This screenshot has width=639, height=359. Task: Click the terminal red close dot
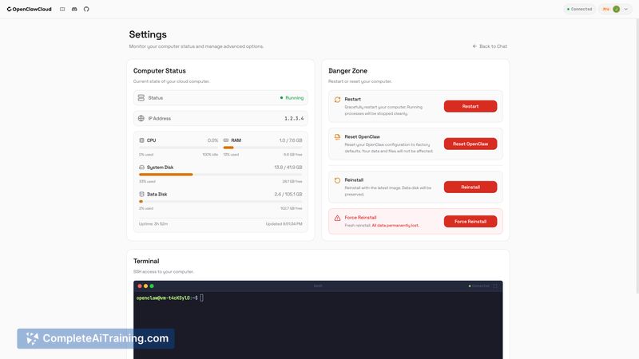click(x=140, y=286)
